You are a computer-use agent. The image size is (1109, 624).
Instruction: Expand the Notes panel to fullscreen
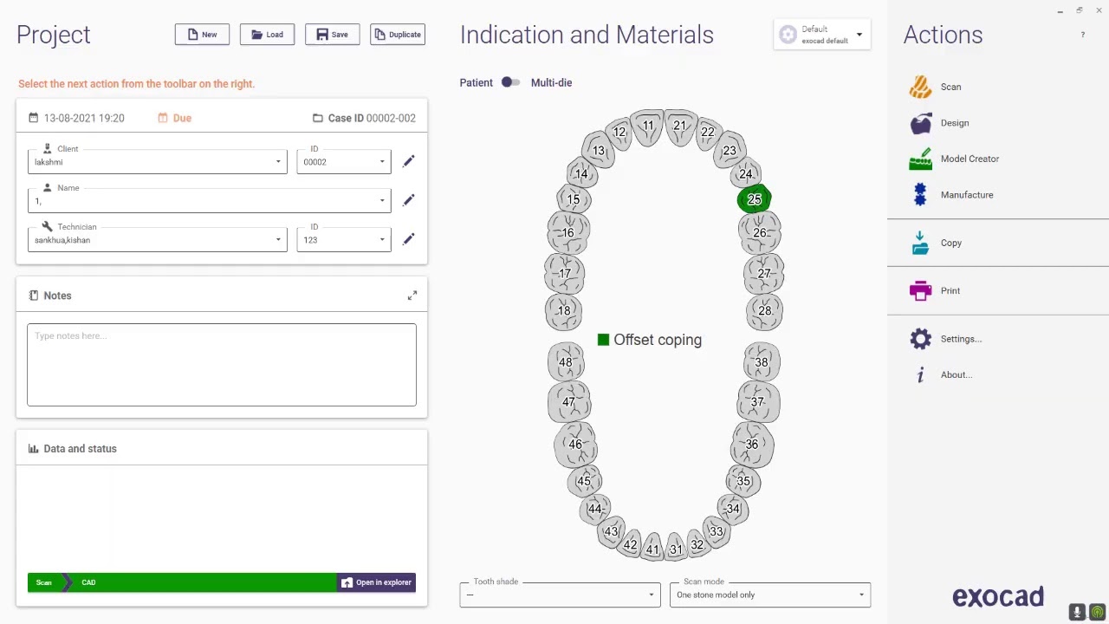pyautogui.click(x=412, y=296)
